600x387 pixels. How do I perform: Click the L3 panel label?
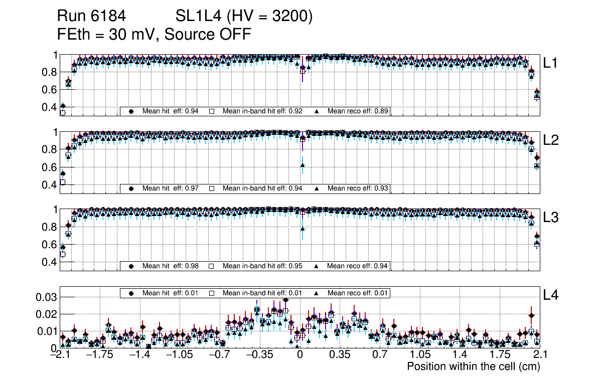(551, 218)
